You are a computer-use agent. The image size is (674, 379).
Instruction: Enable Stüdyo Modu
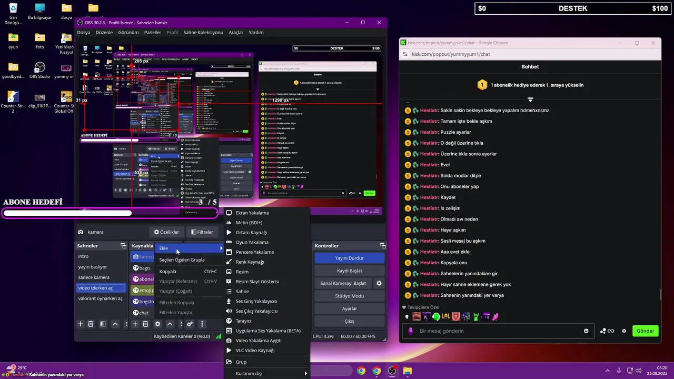350,296
